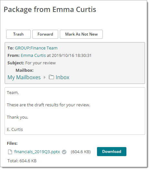Download the attached file

(112, 152)
